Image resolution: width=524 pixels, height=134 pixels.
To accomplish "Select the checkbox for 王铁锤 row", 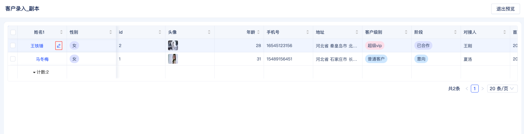I will coord(13,45).
